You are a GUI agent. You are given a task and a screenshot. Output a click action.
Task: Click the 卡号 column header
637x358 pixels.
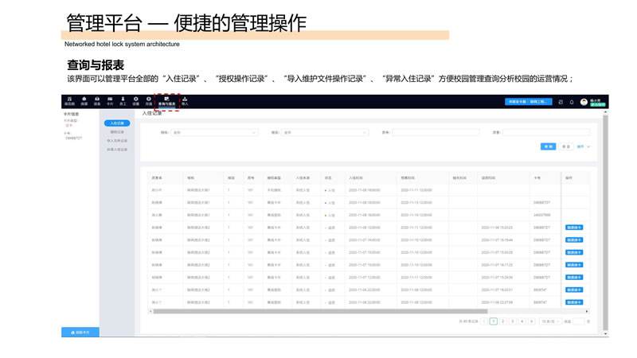coord(537,178)
